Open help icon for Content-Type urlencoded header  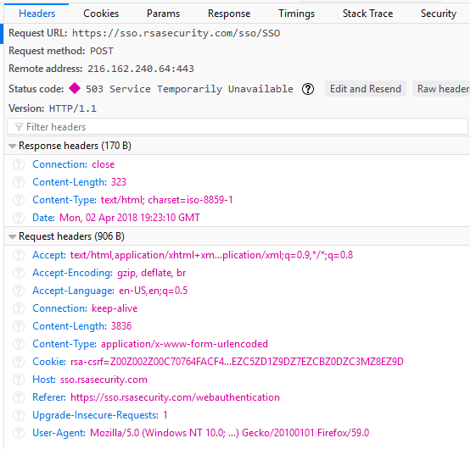[19, 344]
